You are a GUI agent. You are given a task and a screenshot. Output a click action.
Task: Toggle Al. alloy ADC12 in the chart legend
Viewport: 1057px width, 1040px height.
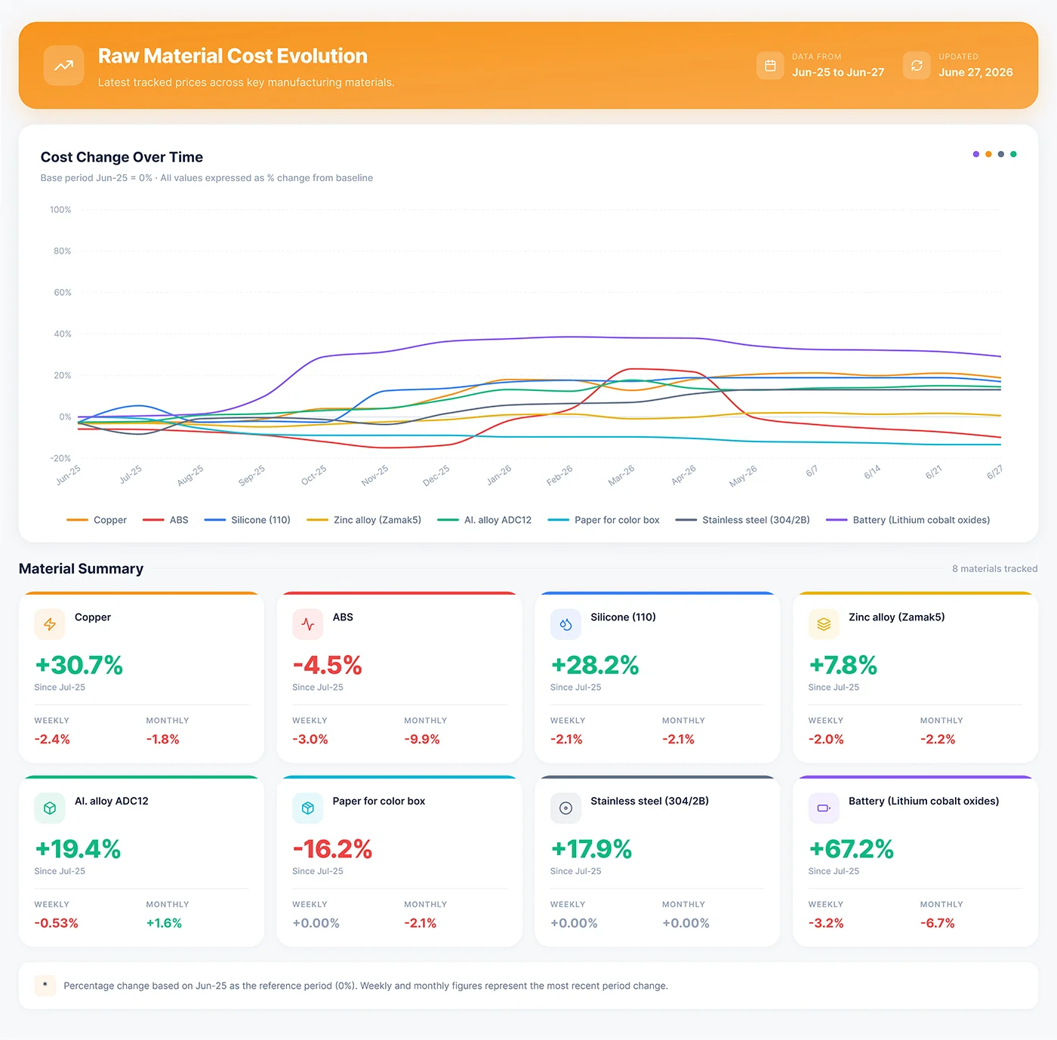point(485,520)
